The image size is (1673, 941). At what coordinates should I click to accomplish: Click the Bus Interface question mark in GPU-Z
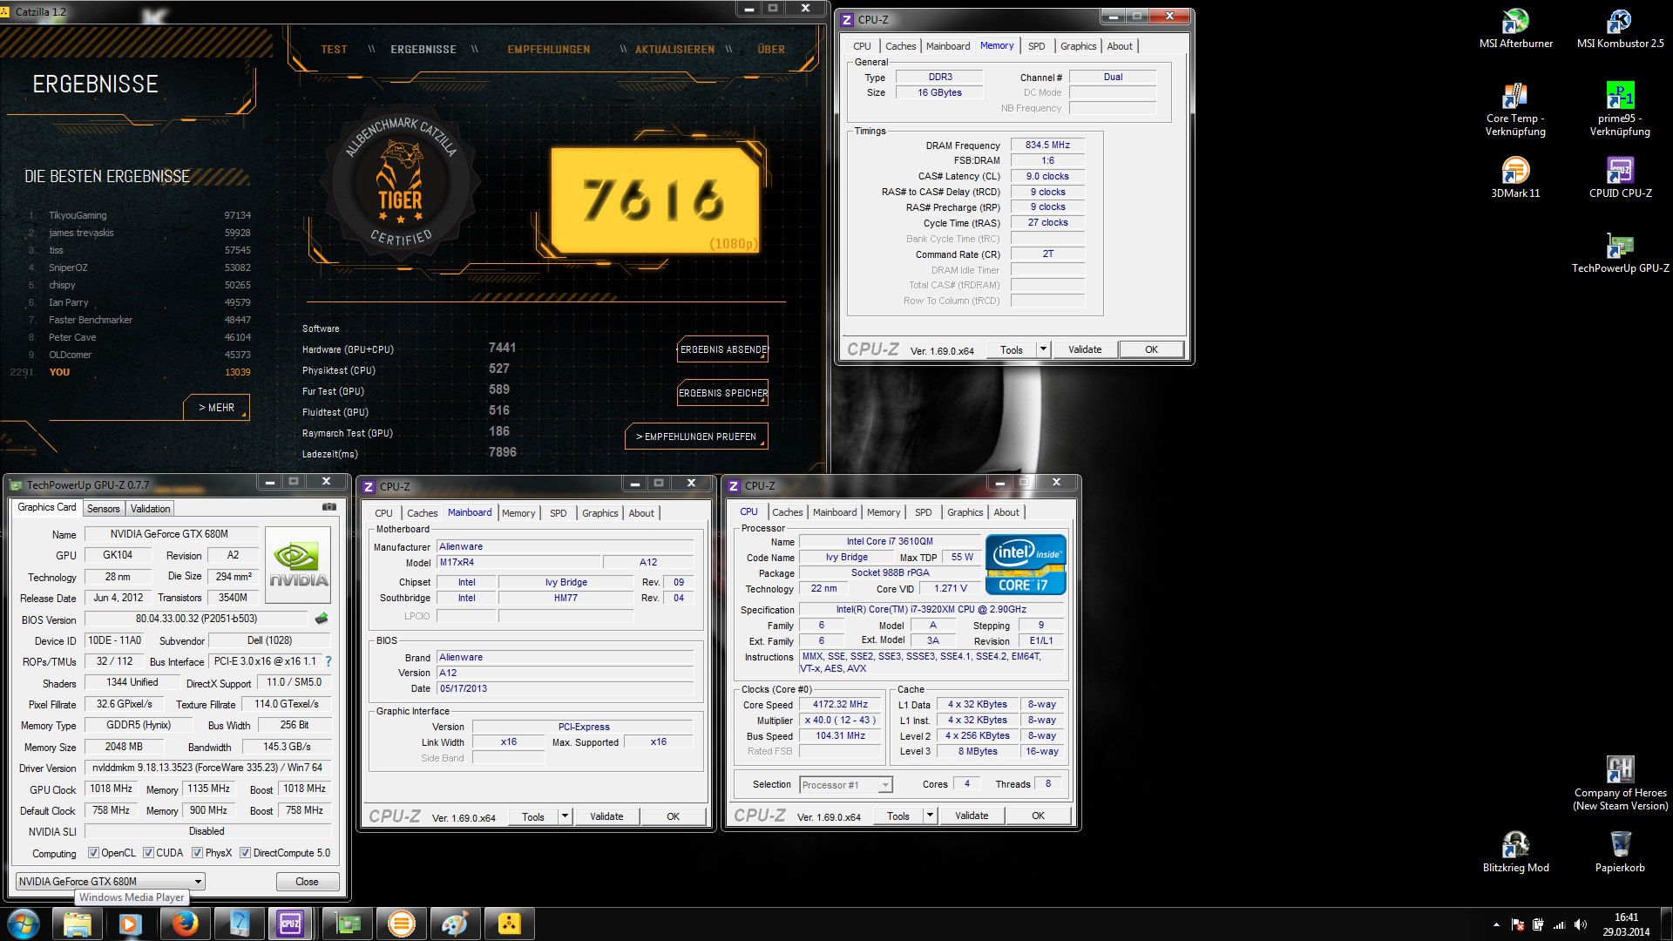coord(329,661)
